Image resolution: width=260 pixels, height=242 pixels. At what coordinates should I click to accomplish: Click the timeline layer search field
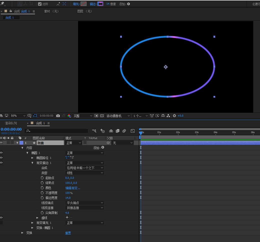click(56, 131)
